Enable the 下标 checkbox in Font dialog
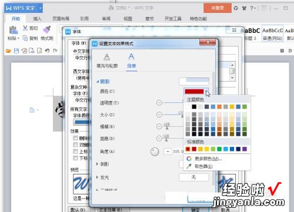This screenshot has width=294, height=212. 75,158
